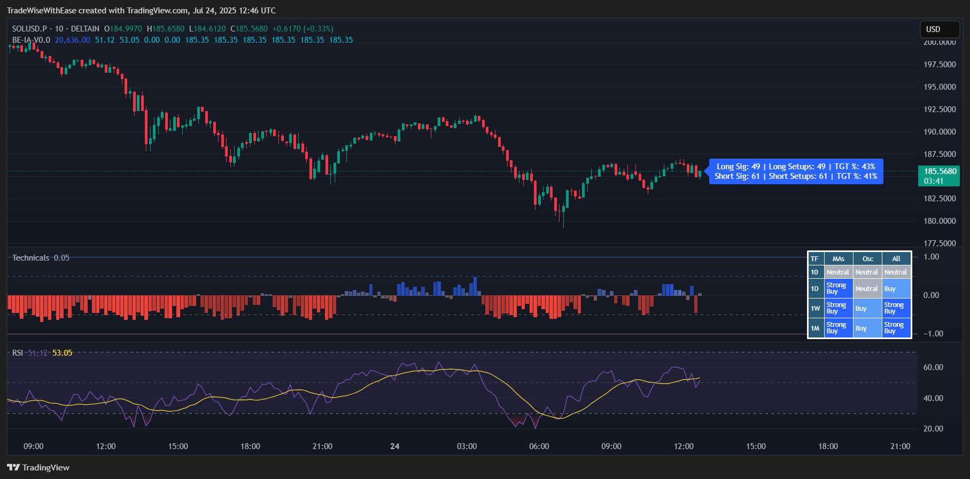The width and height of the screenshot is (970, 479).
Task: Click the 1W timeframe row label
Action: click(815, 309)
